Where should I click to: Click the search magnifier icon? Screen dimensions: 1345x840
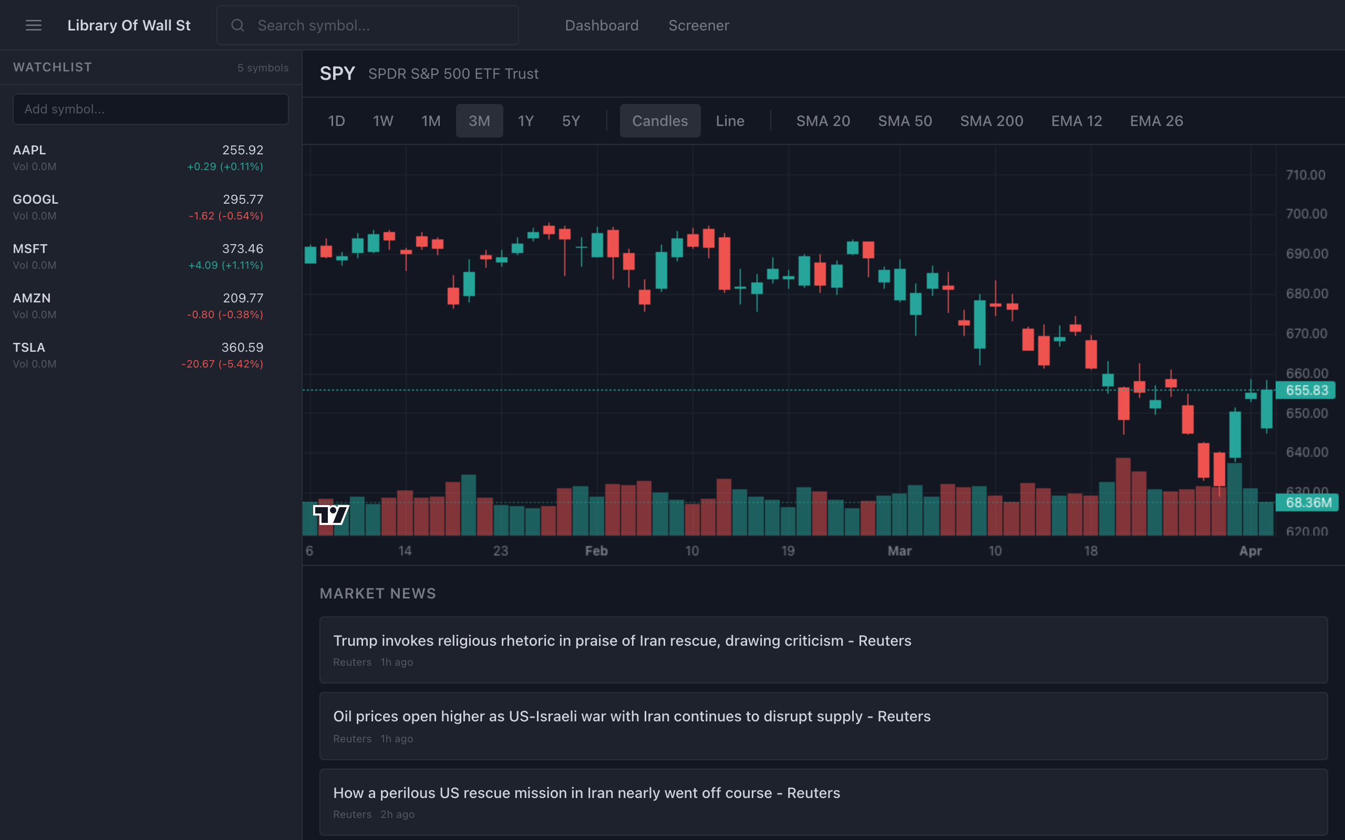[237, 26]
